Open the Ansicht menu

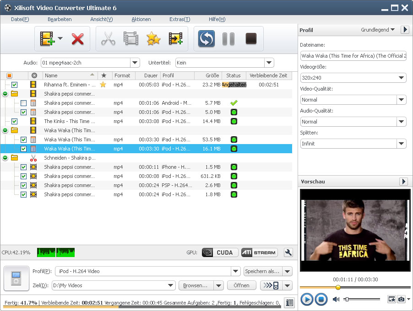pos(101,19)
